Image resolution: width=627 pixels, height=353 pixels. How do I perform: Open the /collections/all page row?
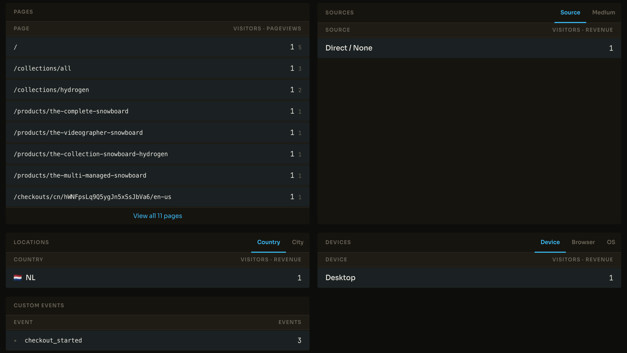tap(158, 68)
